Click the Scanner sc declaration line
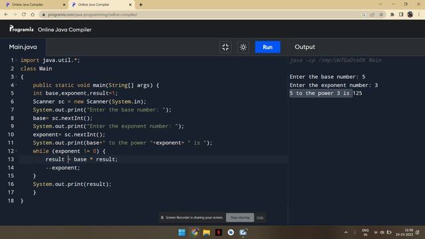Viewport: 425px width, 239px height. click(x=90, y=102)
